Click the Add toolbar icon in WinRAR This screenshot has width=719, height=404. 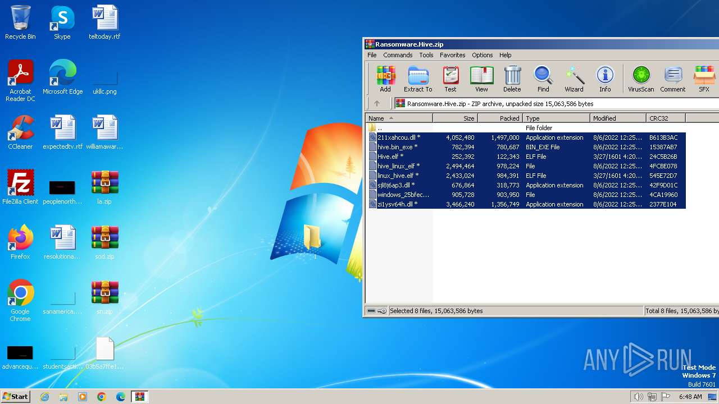click(x=385, y=79)
